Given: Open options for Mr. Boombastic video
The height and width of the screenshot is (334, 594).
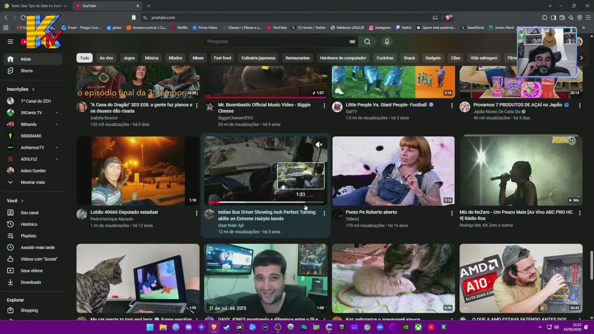Looking at the screenshot, I should pos(324,106).
